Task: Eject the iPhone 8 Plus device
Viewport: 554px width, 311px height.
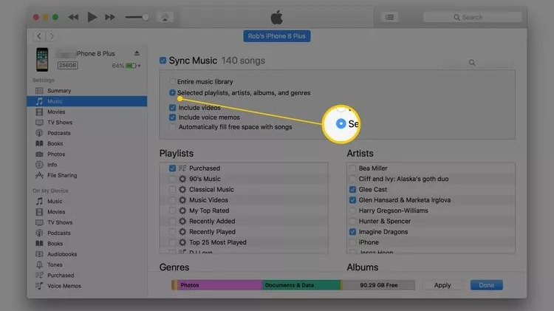Action: point(137,53)
